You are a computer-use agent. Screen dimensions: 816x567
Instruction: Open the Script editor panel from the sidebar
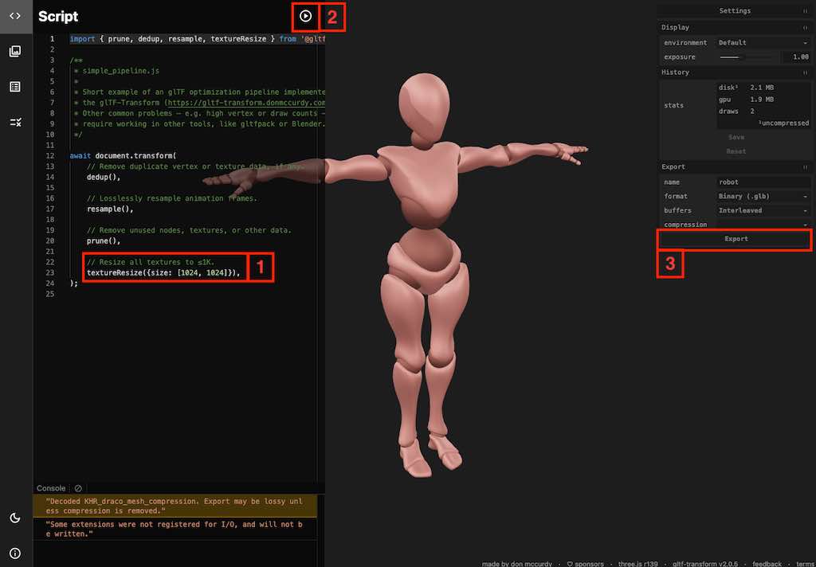[15, 16]
